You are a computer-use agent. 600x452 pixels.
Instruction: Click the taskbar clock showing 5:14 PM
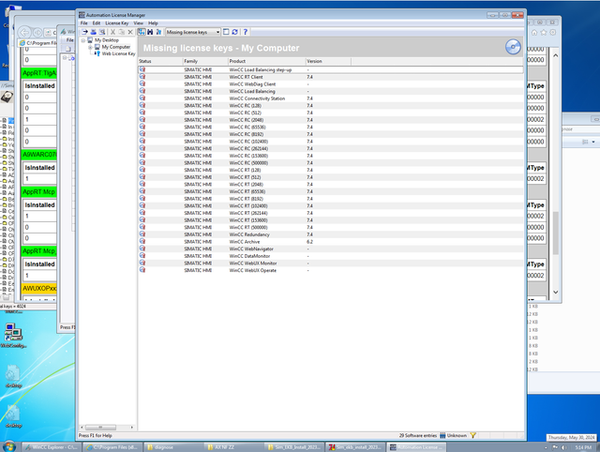tap(583, 447)
